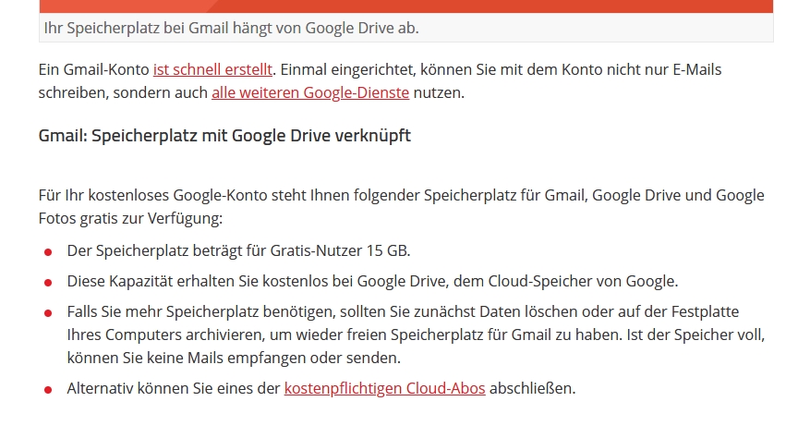Click the word "abschließen" in the last bullet
Viewport: 798px width, 438px height.
532,388
